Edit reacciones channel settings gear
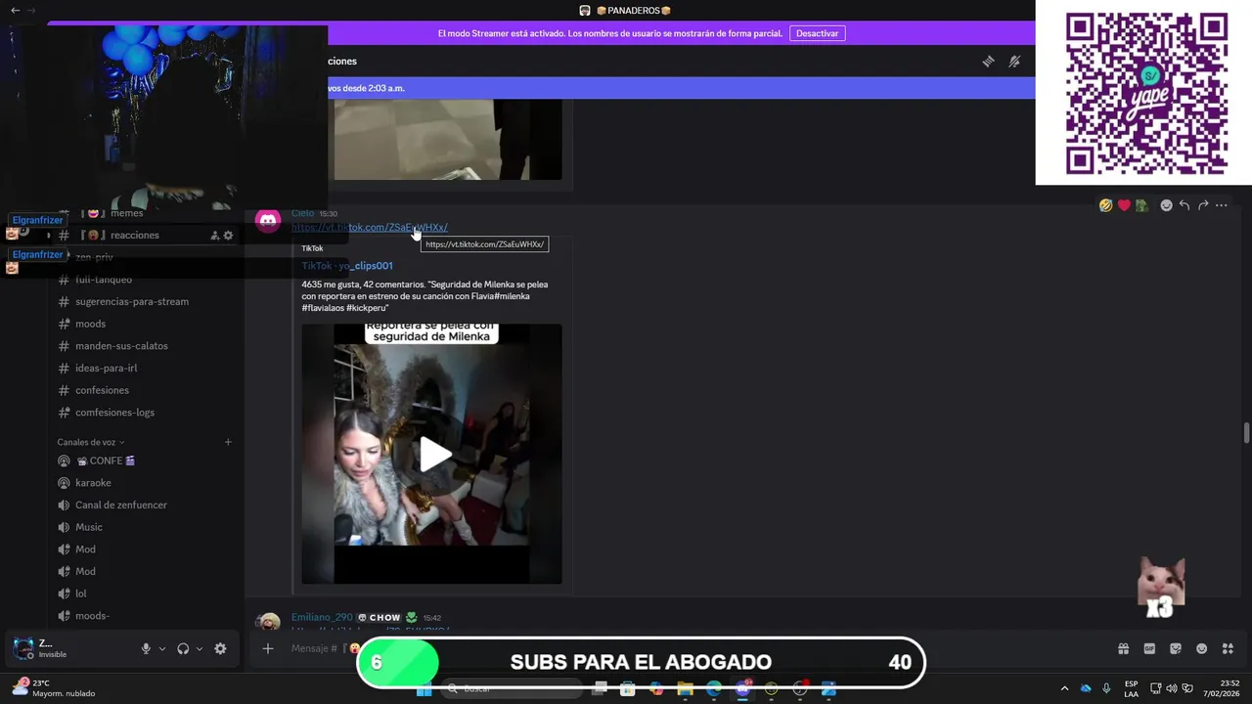This screenshot has height=704, width=1252. [228, 236]
